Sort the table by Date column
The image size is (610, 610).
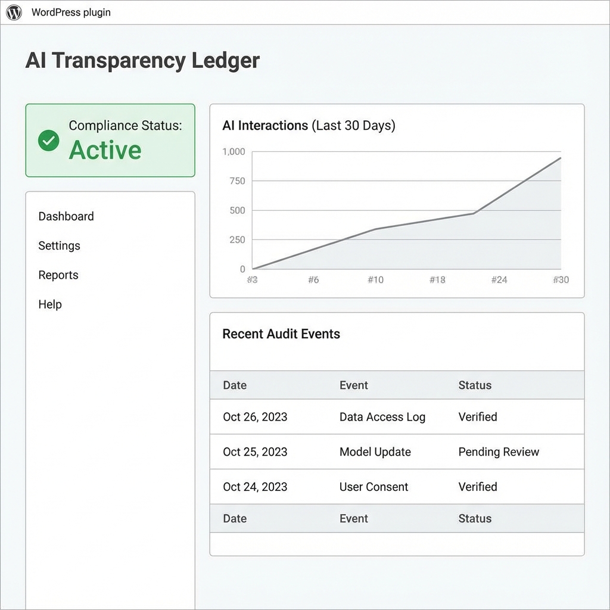234,385
